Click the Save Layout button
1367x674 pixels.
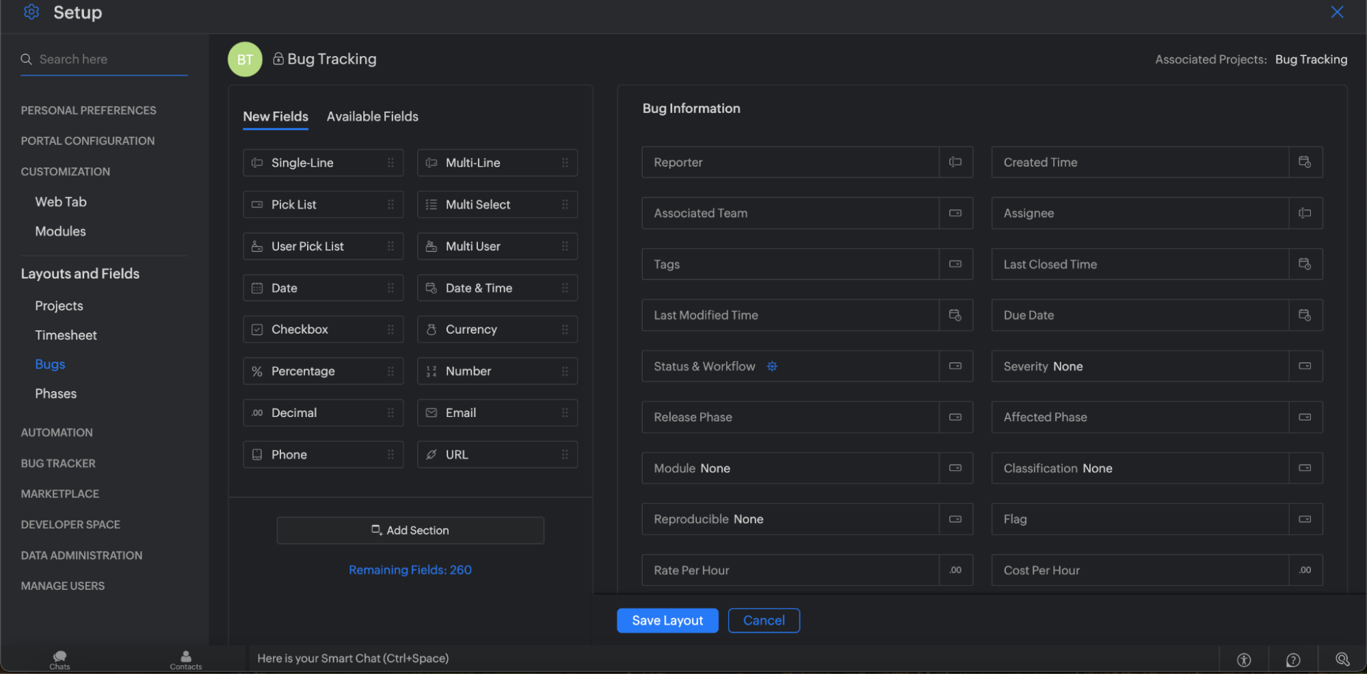tap(667, 621)
